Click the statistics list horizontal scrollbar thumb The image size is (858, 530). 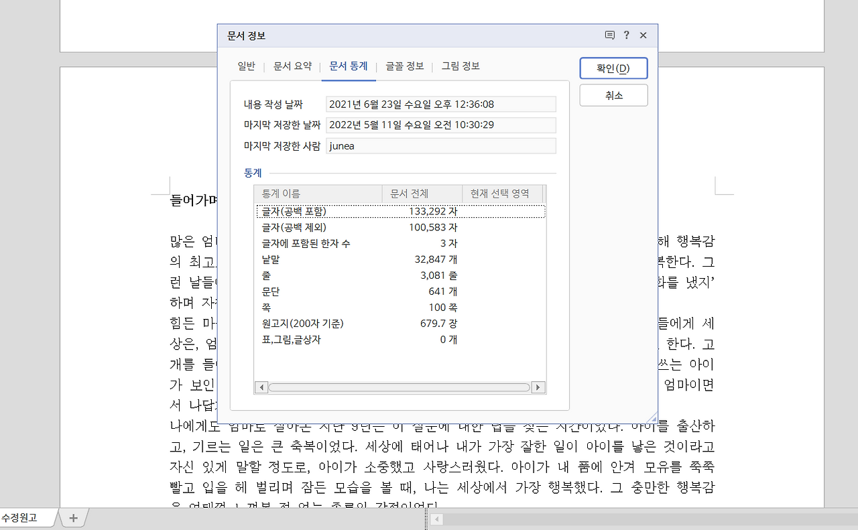pyautogui.click(x=399, y=387)
